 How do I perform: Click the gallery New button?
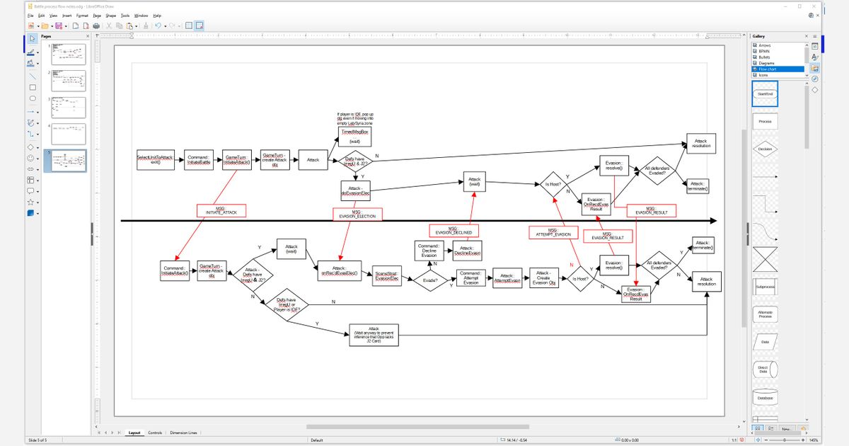point(787,429)
